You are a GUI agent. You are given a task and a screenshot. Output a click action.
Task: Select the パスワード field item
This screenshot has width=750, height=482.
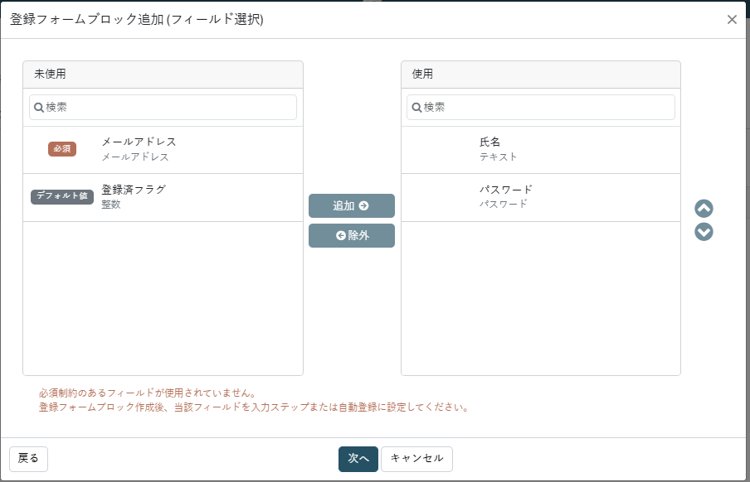pos(541,197)
